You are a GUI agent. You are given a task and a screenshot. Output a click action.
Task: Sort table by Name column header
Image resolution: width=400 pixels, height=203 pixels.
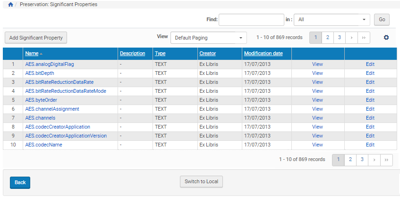tap(32, 54)
